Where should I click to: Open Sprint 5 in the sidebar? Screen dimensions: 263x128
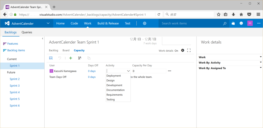click(x=15, y=99)
